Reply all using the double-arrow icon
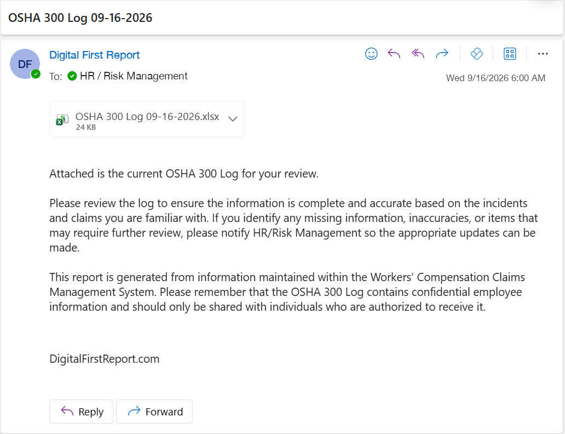The image size is (565, 434). (x=418, y=54)
